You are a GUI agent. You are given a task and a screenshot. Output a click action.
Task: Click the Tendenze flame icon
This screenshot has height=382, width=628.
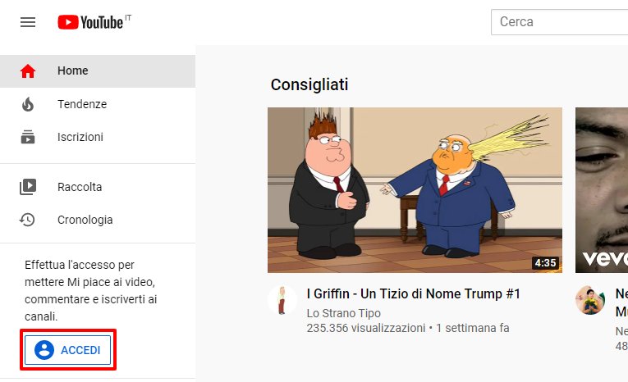[28, 104]
